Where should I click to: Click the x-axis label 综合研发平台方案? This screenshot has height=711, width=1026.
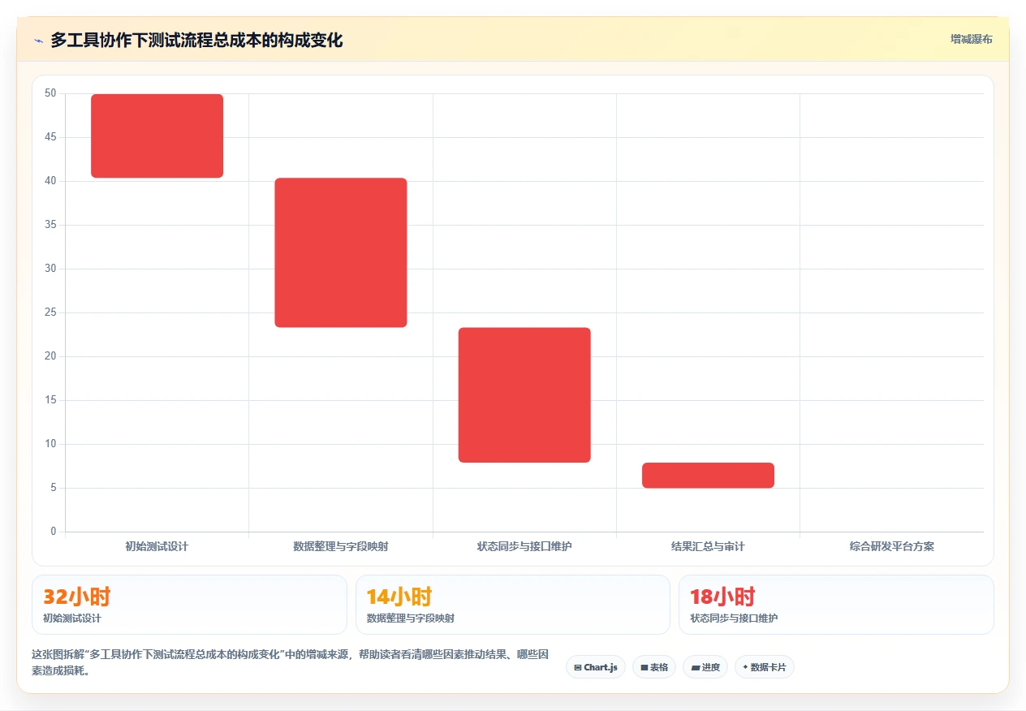coord(892,546)
